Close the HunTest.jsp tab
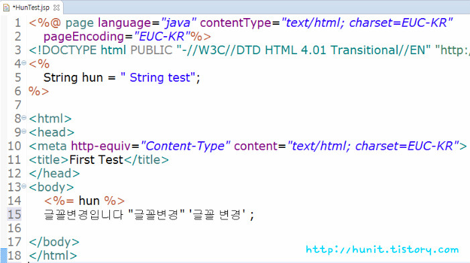The height and width of the screenshot is (263, 470). coord(56,8)
